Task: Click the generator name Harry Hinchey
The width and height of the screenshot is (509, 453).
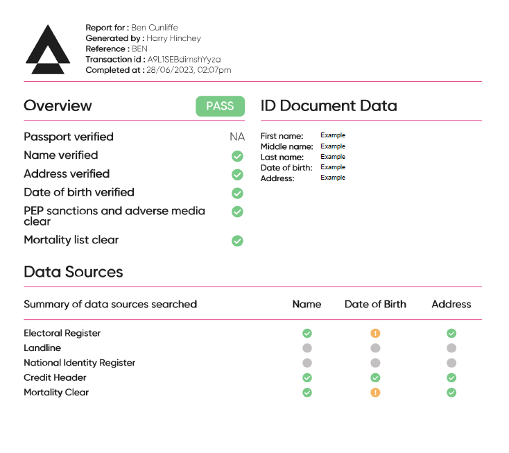Action: click(173, 38)
